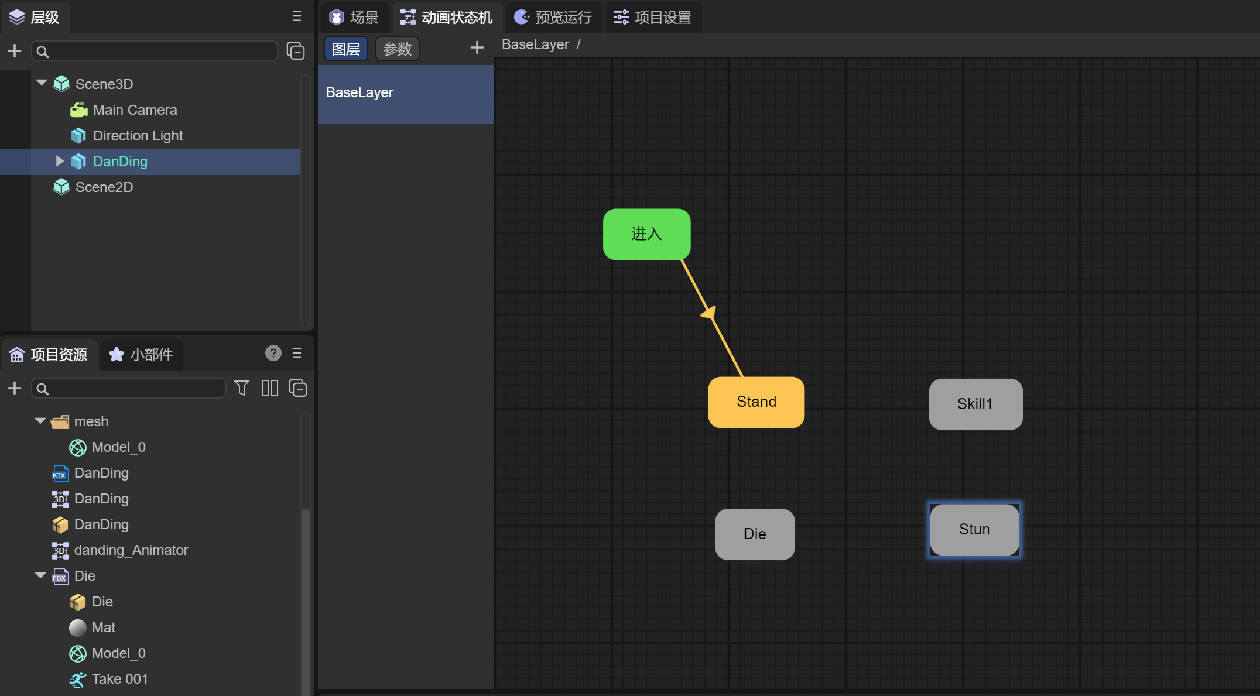Select the Stand state node
Image resolution: width=1260 pixels, height=696 pixels.
(756, 402)
